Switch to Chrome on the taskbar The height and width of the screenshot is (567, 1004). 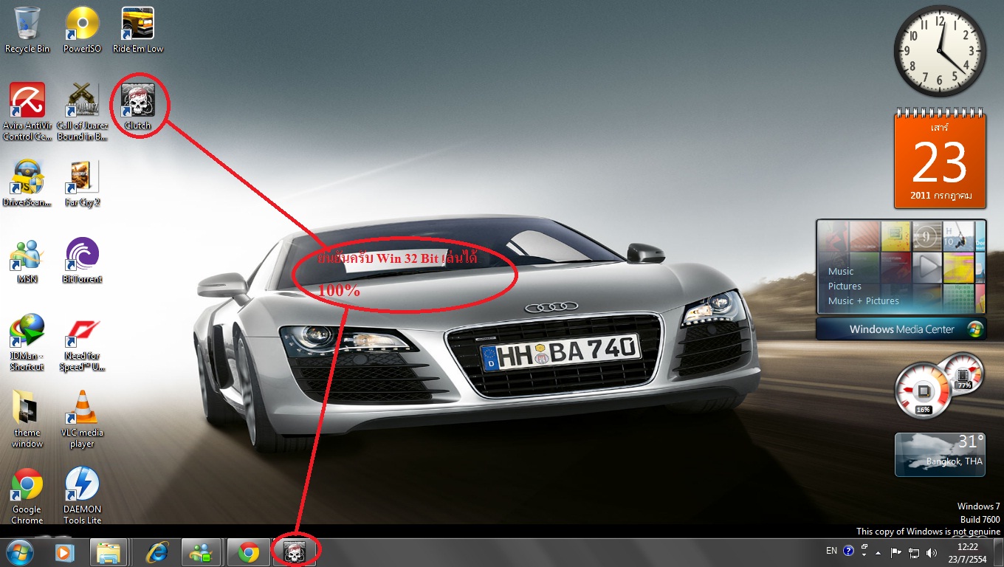pos(249,552)
